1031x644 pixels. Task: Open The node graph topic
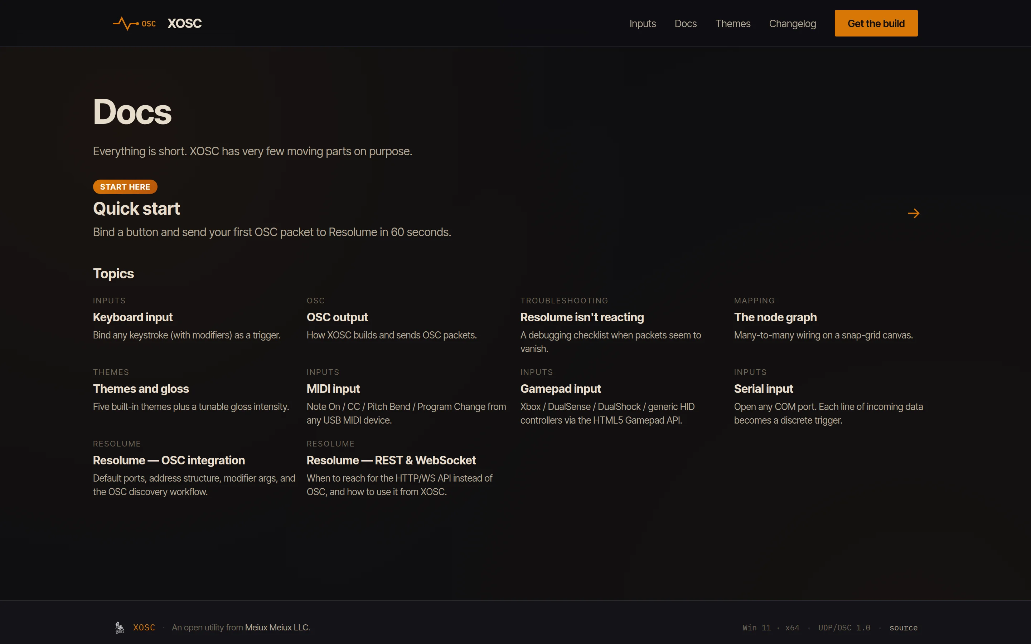click(x=775, y=317)
